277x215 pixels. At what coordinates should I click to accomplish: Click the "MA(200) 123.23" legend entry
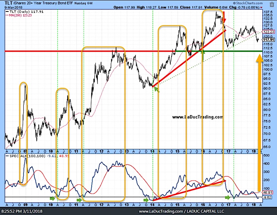19,16
